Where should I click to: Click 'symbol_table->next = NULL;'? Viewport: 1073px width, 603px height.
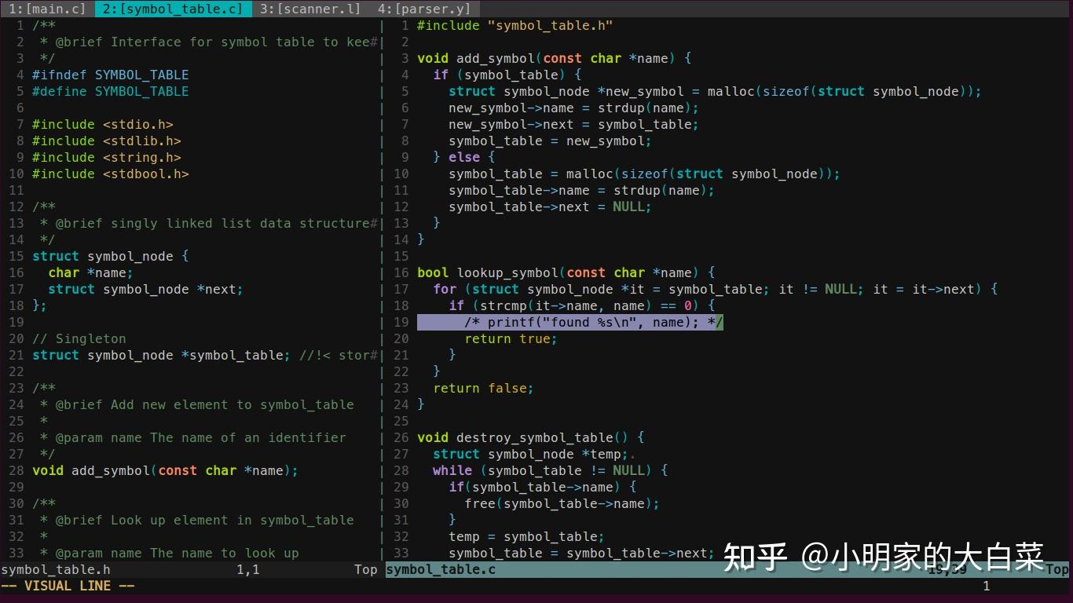click(x=551, y=206)
